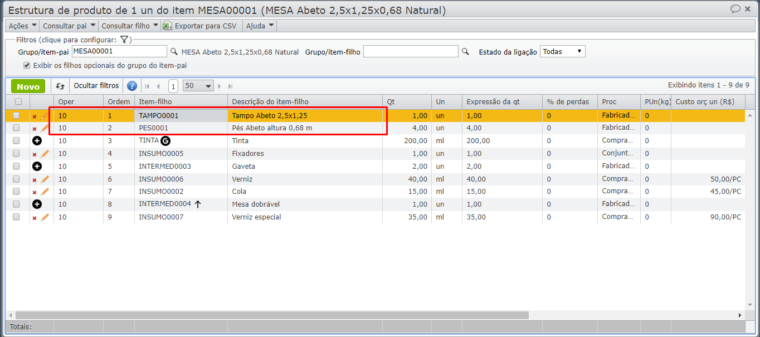Click the green Novo button
This screenshot has height=337, width=760.
point(28,86)
